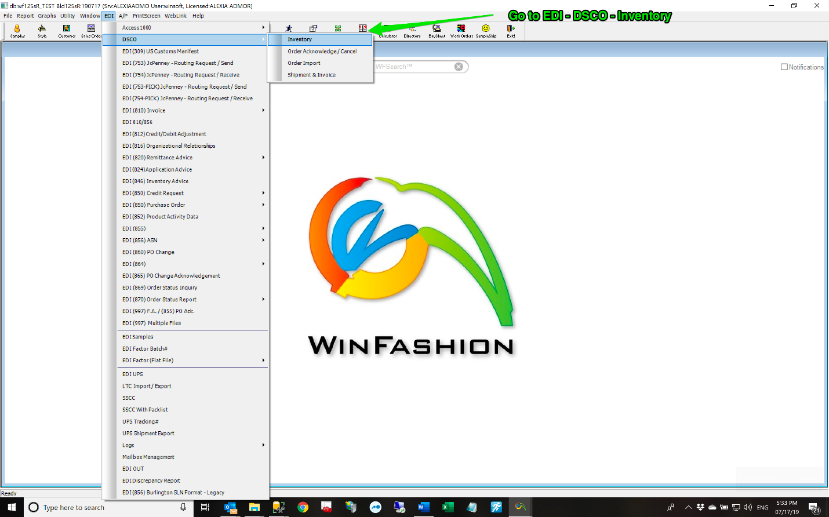Expand the Logs submenu

pos(186,445)
